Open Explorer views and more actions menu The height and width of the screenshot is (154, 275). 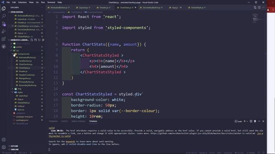click(42, 8)
